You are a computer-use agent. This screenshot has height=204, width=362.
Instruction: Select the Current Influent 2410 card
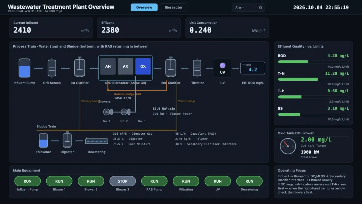click(51, 28)
